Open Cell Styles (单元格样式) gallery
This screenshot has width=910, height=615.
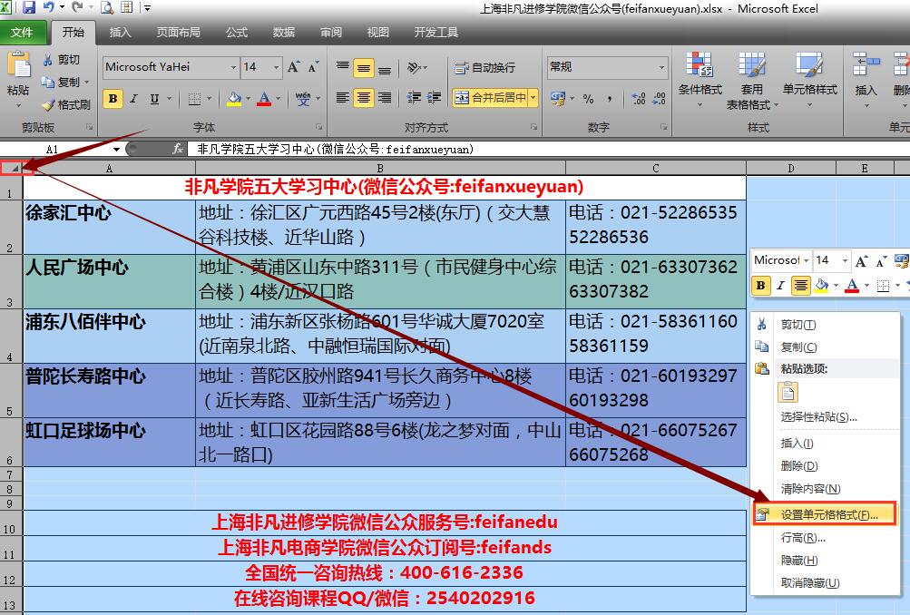(809, 80)
